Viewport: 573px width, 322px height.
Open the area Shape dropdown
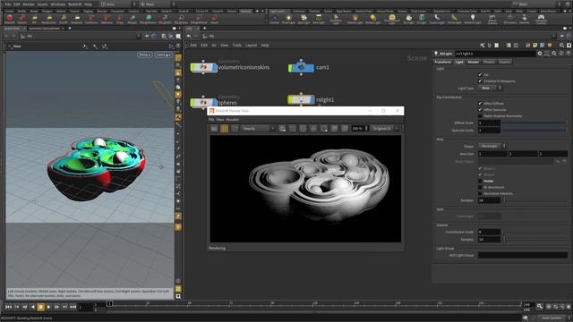click(x=492, y=146)
